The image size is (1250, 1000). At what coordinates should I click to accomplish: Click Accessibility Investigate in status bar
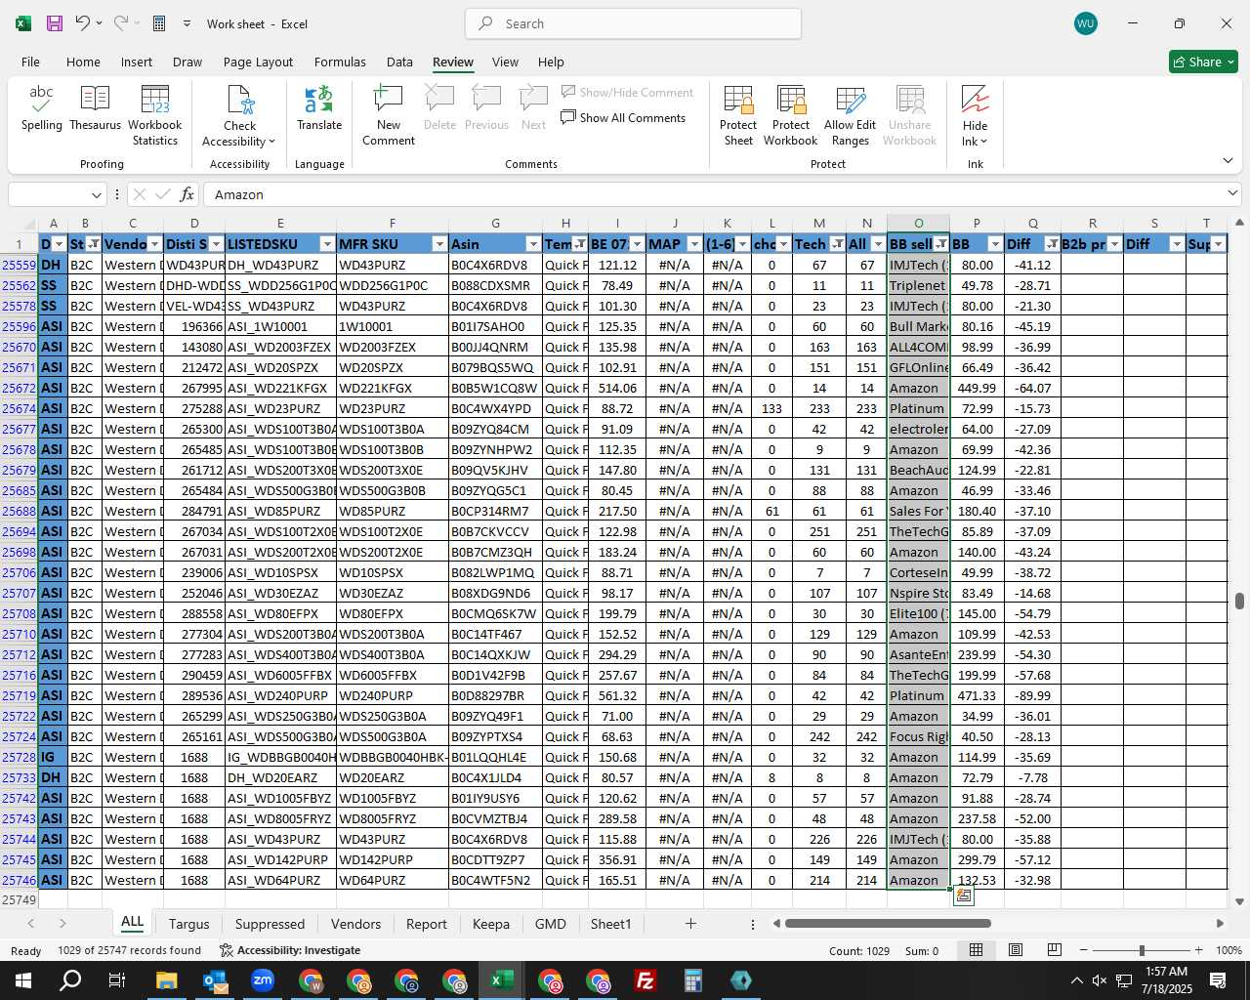[290, 950]
